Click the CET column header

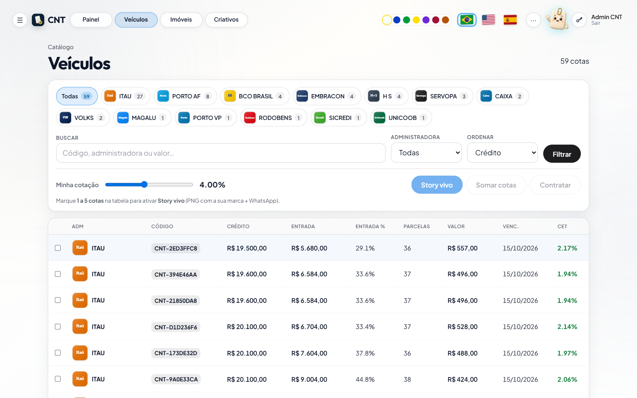point(562,226)
